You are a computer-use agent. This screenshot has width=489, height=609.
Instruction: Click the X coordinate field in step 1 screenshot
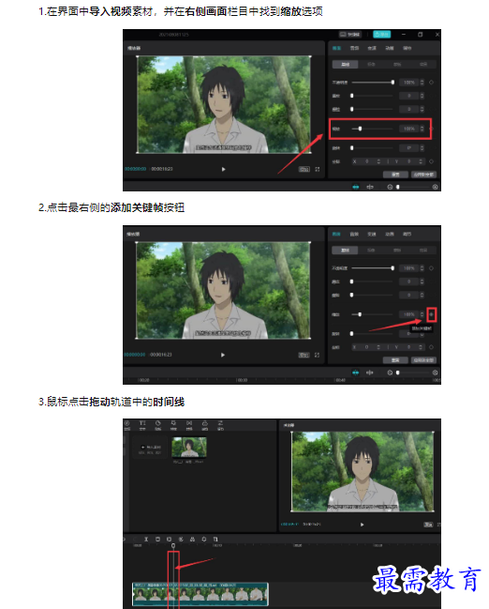(x=366, y=161)
